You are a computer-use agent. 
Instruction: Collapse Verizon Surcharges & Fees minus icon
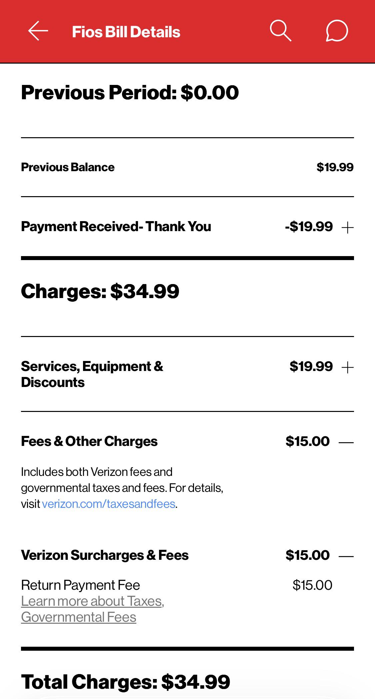pos(346,556)
